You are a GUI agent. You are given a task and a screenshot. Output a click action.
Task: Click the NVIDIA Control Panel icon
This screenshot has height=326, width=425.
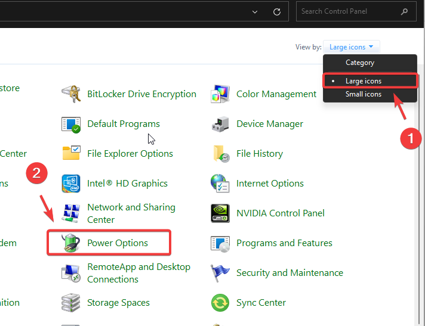(220, 213)
